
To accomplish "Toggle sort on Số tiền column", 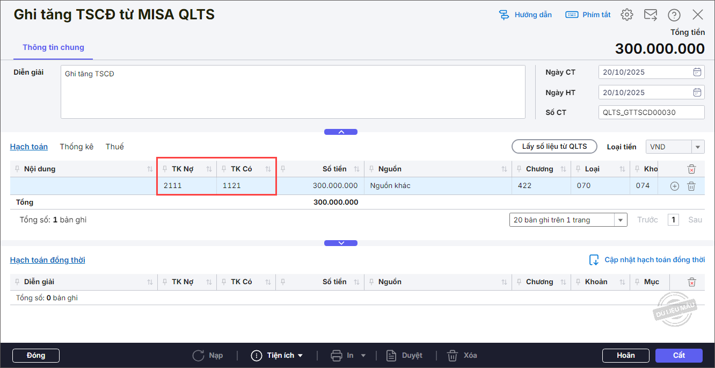I will click(357, 169).
